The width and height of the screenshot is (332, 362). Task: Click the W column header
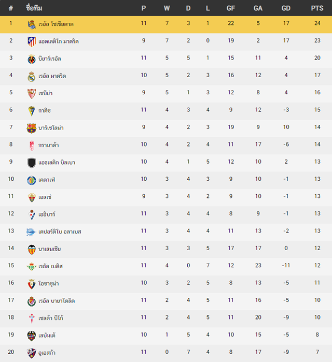tap(167, 8)
